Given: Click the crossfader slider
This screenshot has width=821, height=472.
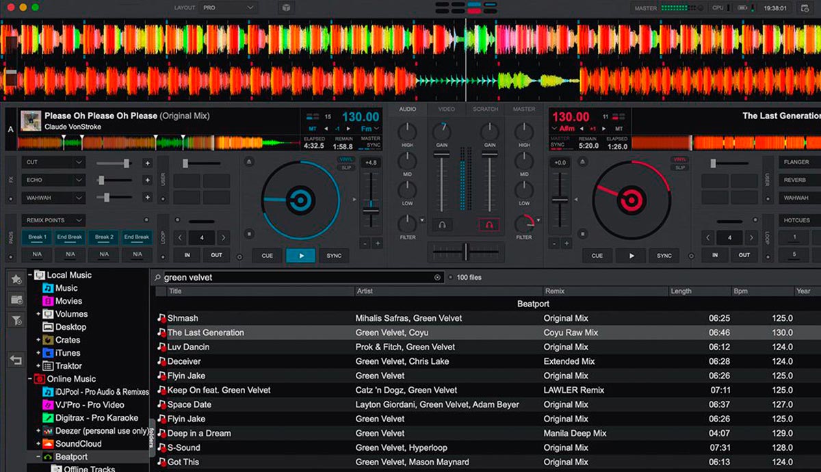Looking at the screenshot, I should click(465, 251).
